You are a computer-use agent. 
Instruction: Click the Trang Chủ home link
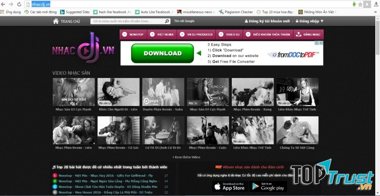(x=70, y=21)
